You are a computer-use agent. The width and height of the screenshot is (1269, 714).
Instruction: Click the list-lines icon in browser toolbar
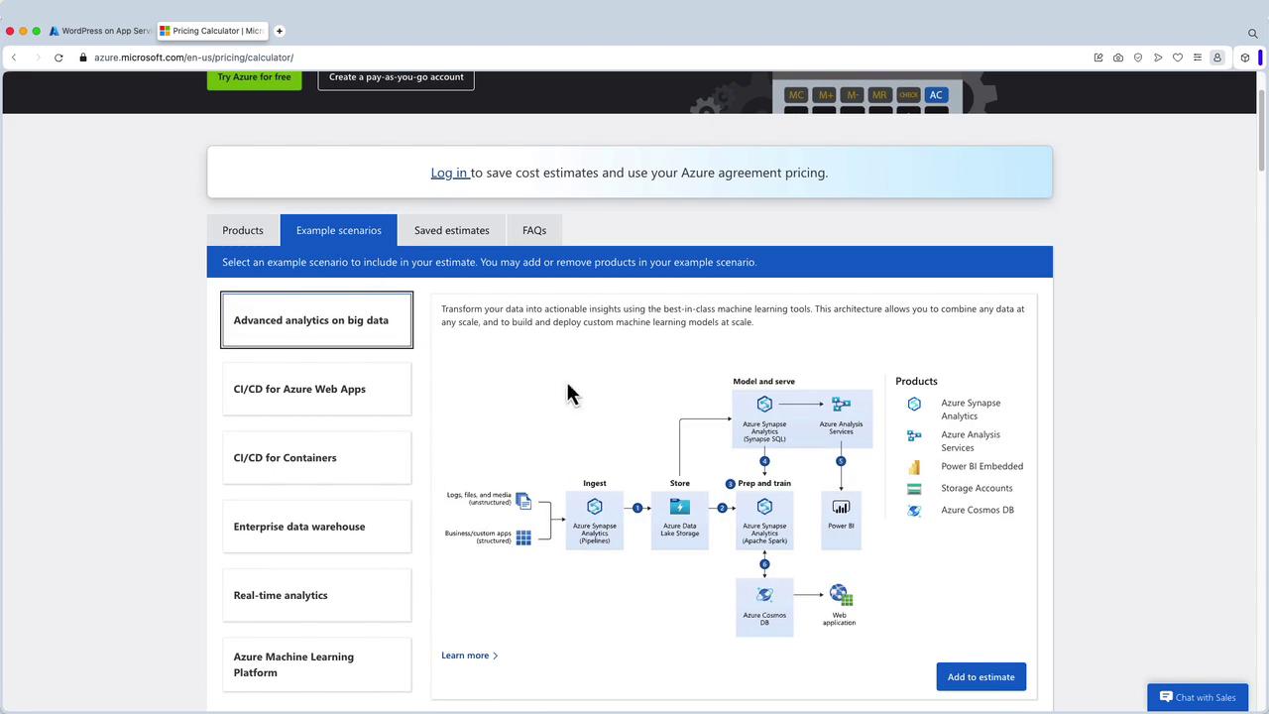(1198, 58)
